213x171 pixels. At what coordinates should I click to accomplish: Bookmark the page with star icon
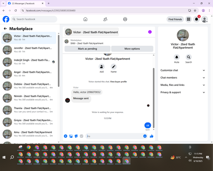pyautogui.click(x=195, y=11)
